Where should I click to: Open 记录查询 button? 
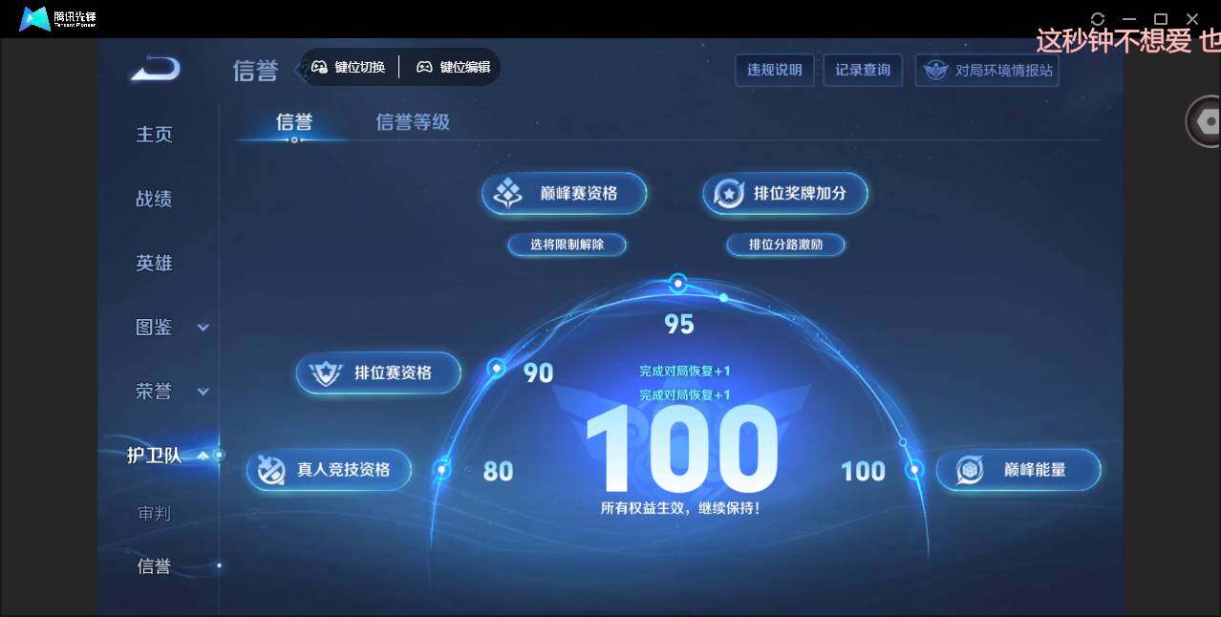(x=863, y=70)
